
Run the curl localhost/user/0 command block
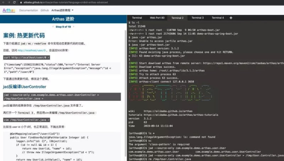coord(26,58)
